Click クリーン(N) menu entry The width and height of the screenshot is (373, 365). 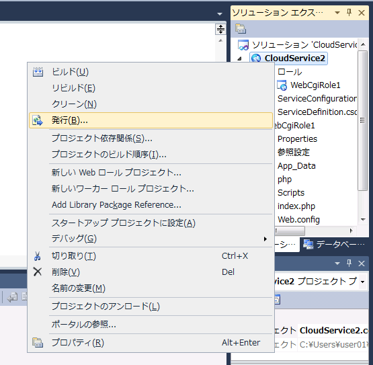[151, 104]
